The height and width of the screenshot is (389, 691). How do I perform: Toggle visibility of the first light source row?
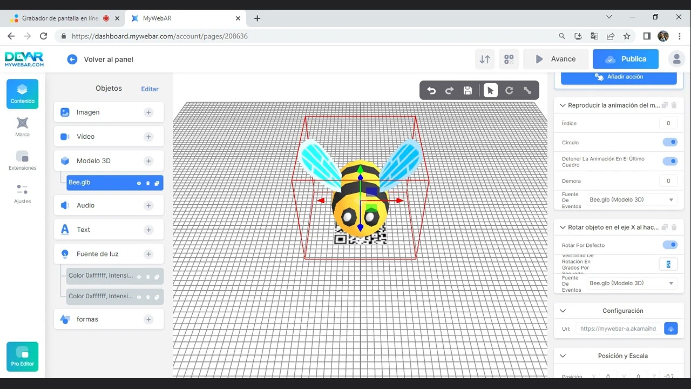point(139,277)
